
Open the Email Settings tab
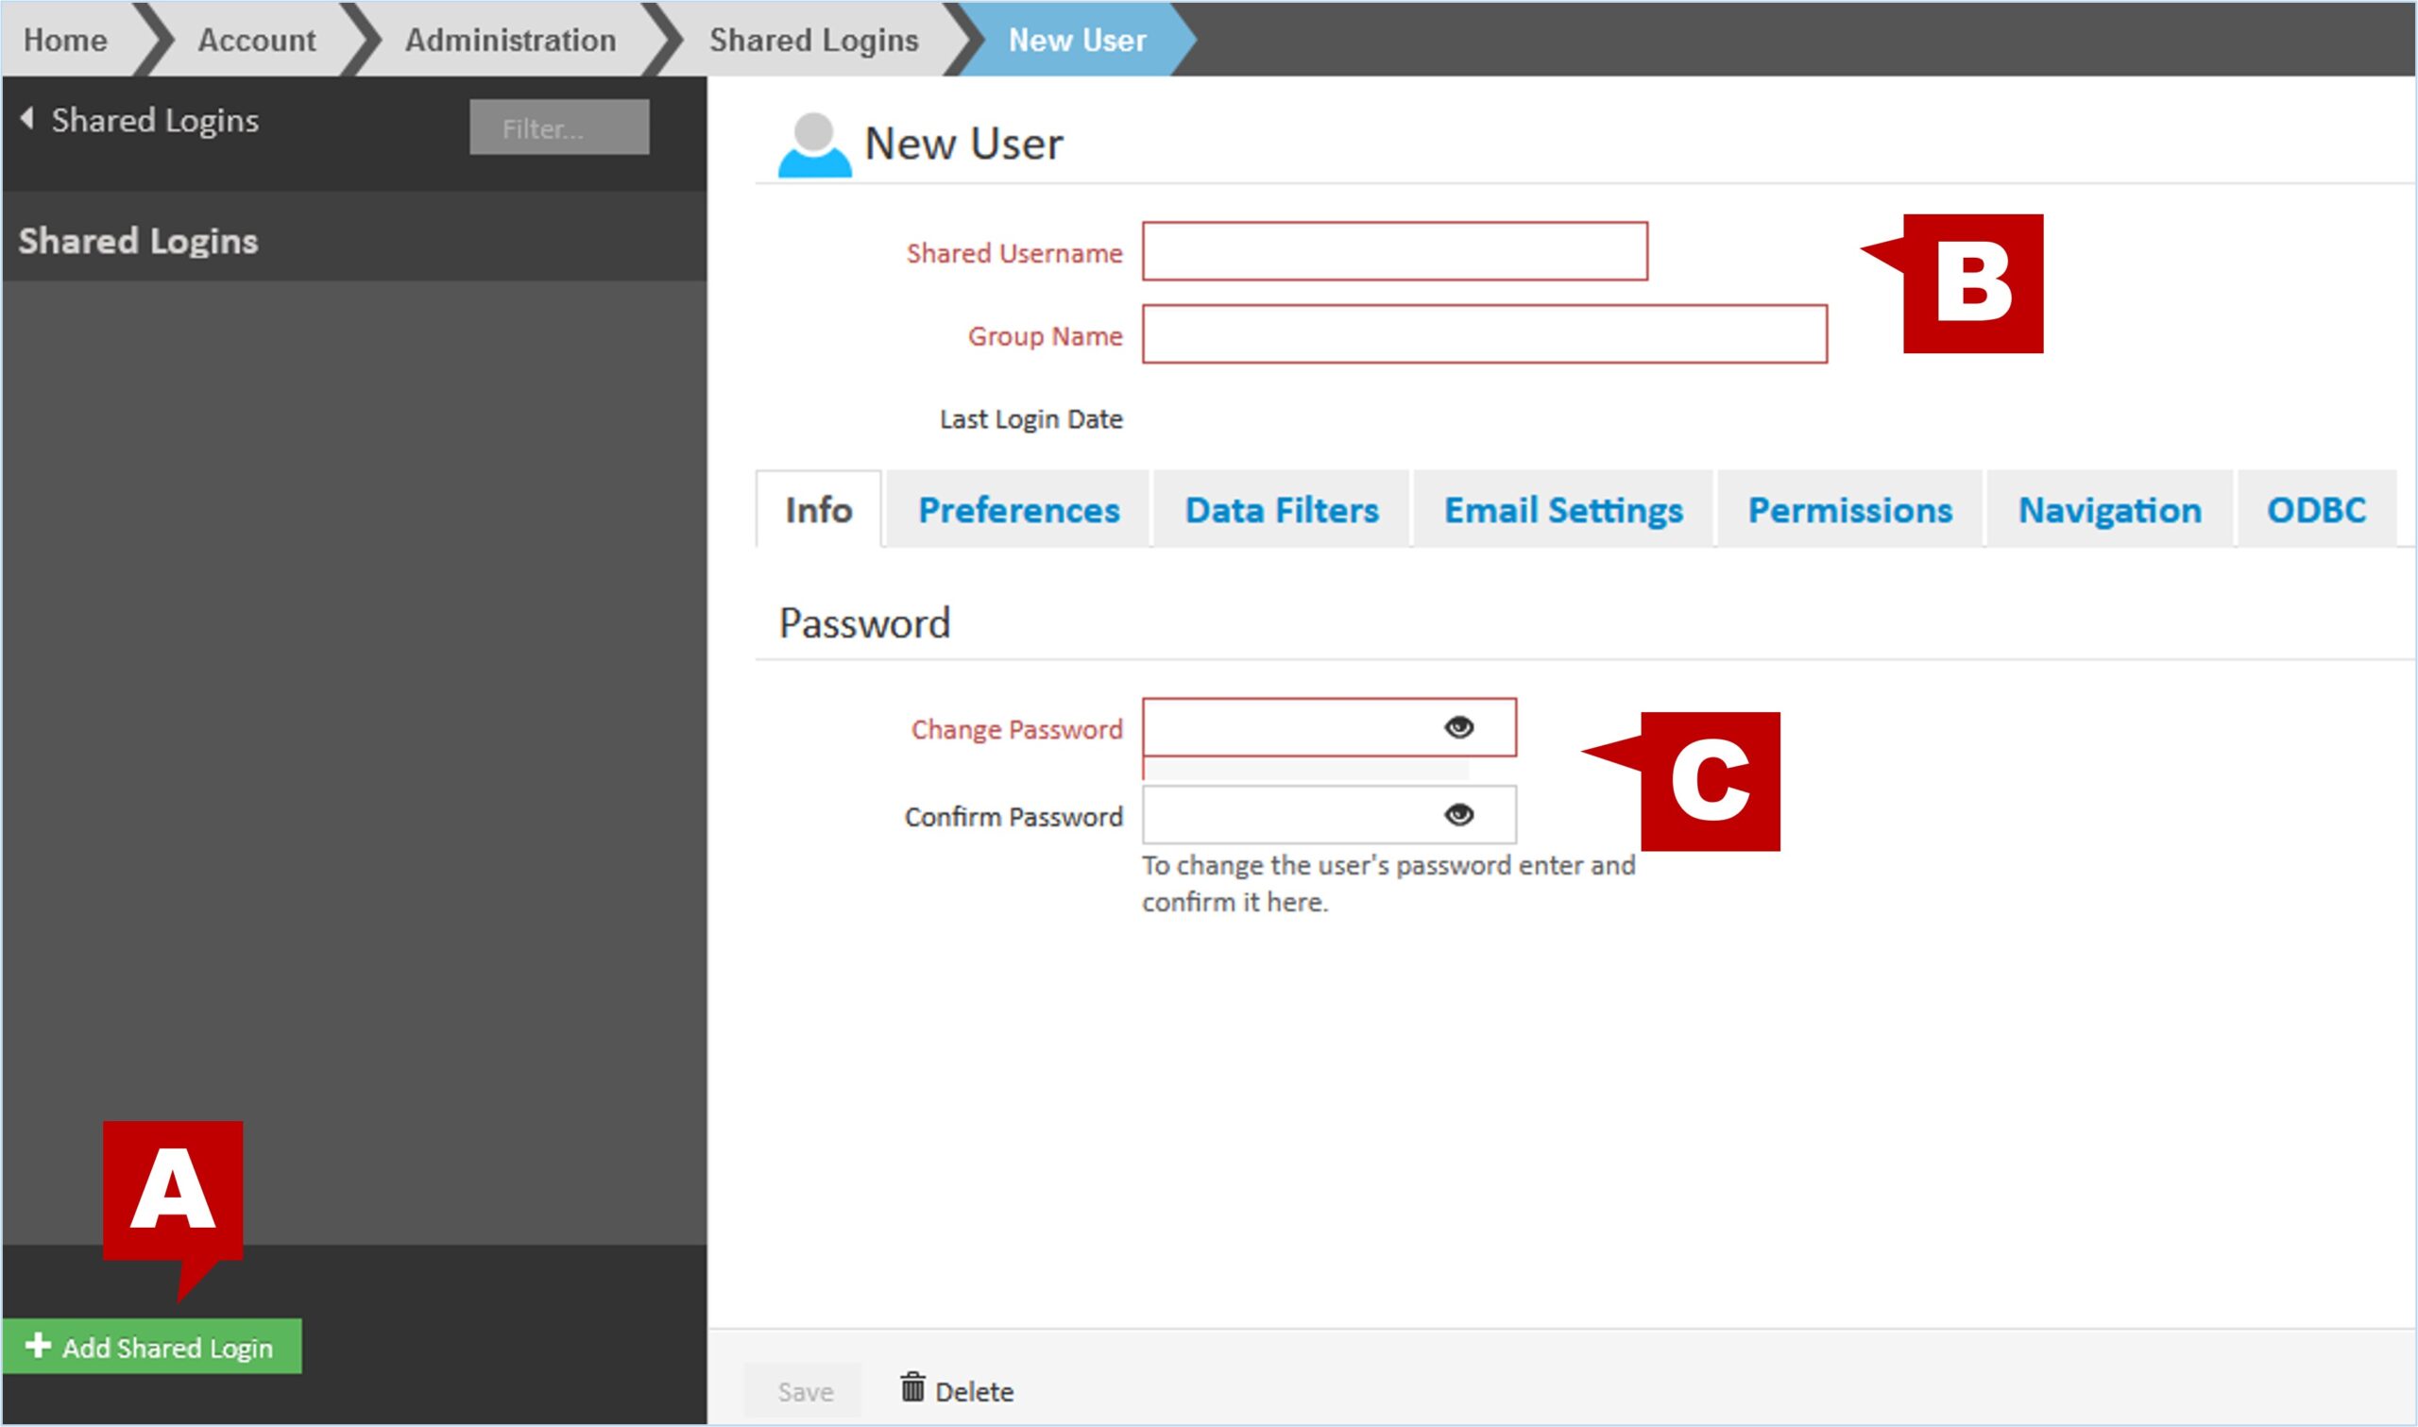click(x=1563, y=510)
